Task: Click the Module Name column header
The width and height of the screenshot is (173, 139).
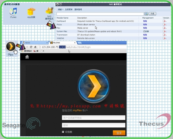Action: coord(63,18)
